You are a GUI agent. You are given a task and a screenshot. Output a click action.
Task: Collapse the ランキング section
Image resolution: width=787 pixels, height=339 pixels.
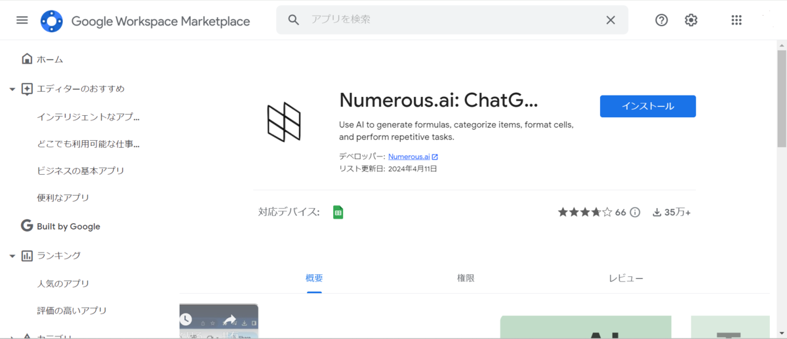(12, 256)
